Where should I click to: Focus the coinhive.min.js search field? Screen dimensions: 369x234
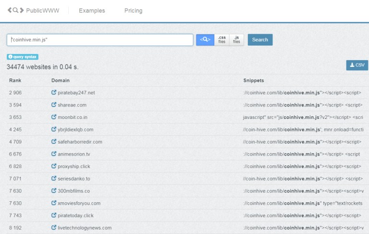pos(100,40)
